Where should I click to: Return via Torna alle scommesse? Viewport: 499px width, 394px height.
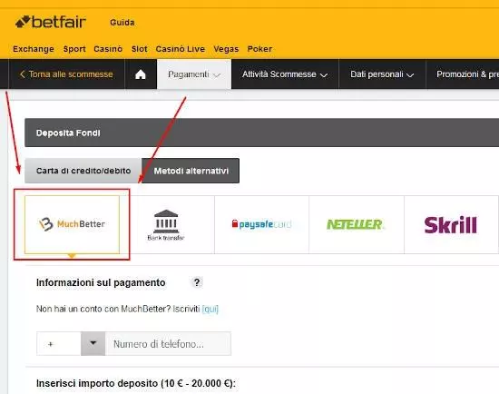66,74
